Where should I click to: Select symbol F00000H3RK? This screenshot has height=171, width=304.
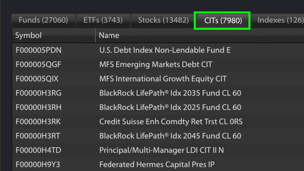click(38, 122)
